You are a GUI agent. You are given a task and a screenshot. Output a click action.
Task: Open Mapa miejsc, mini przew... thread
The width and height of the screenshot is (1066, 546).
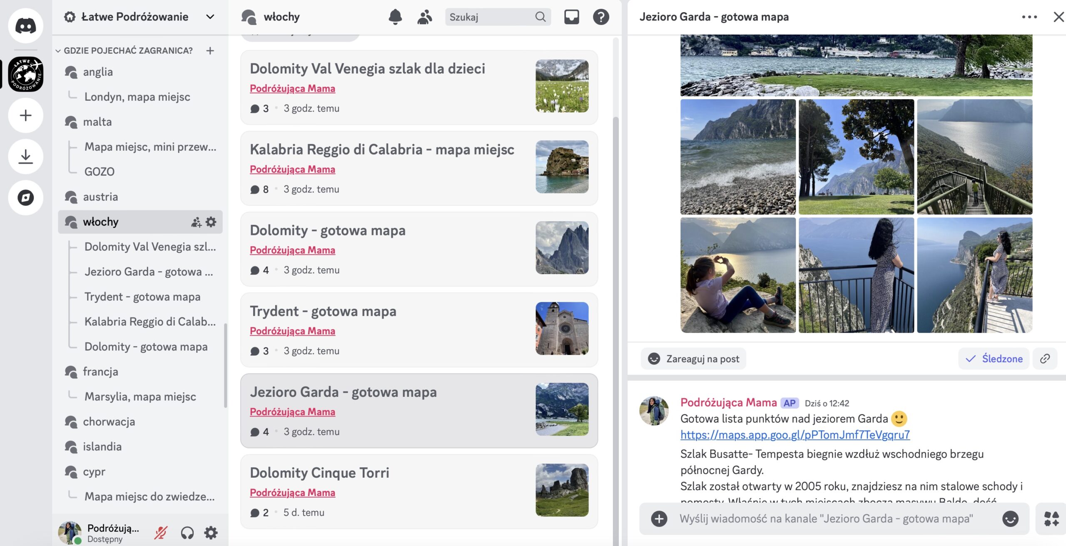pyautogui.click(x=150, y=147)
